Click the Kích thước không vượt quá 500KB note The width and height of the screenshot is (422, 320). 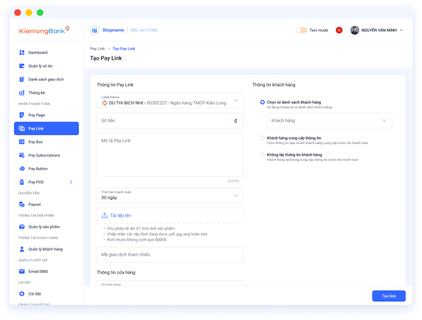pyautogui.click(x=137, y=240)
